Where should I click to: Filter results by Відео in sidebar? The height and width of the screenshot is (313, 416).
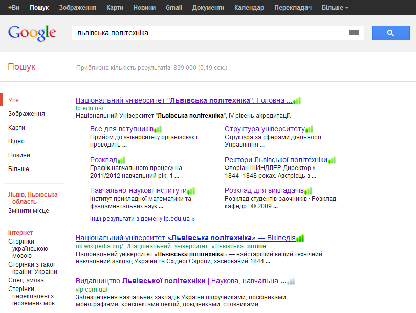[16, 141]
